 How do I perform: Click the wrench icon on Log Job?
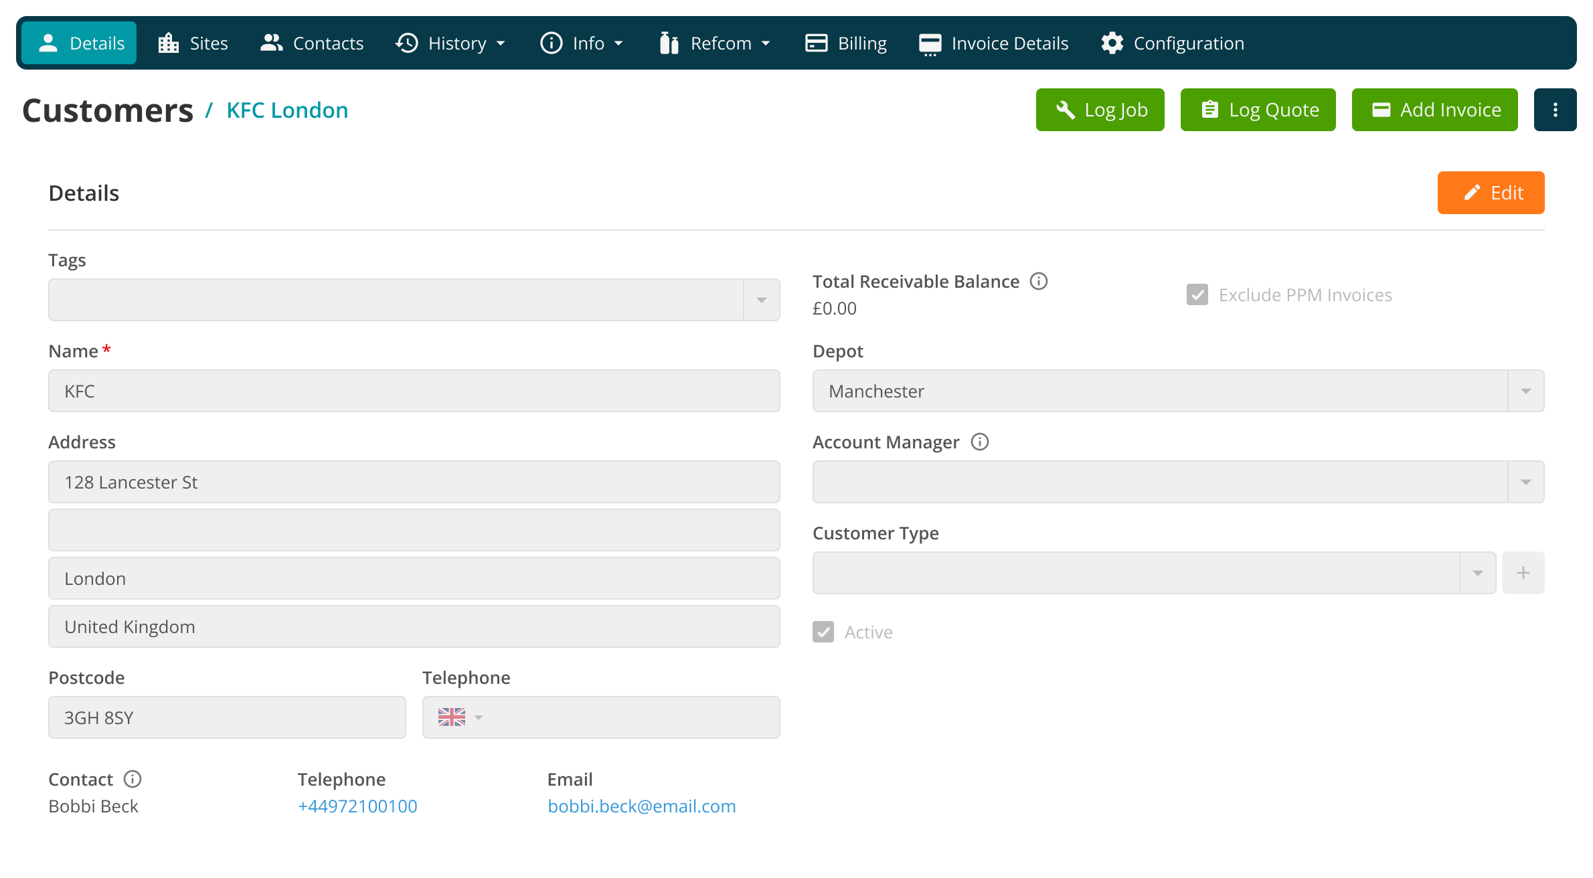pyautogui.click(x=1066, y=110)
